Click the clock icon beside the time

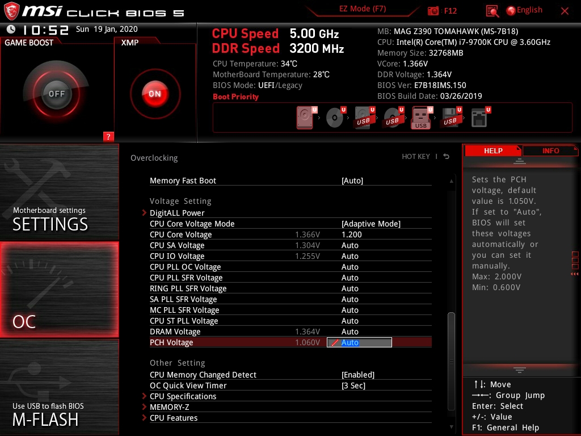[11, 29]
